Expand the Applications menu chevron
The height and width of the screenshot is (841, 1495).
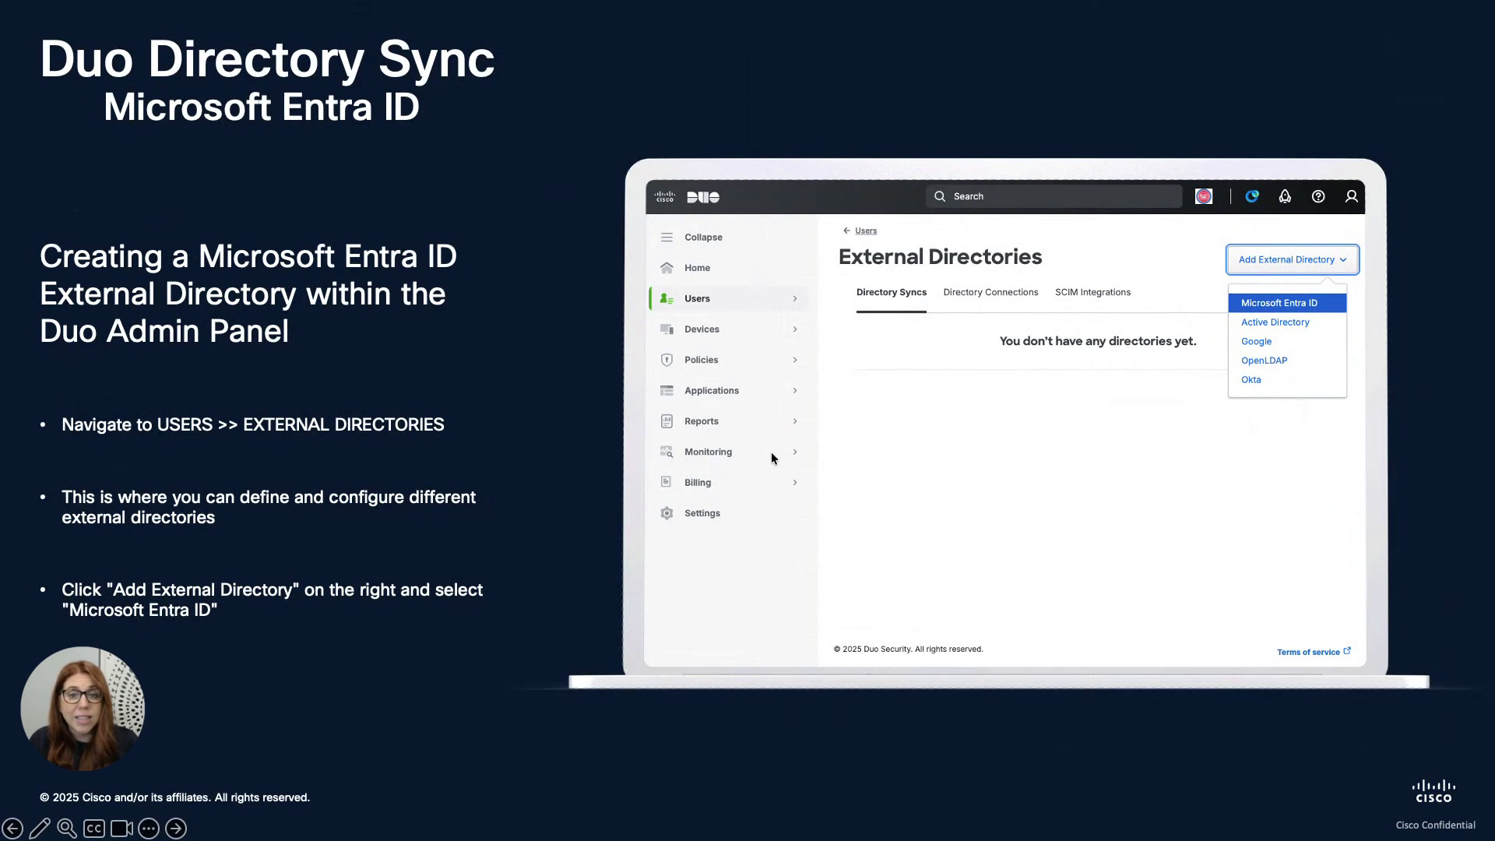[x=795, y=391]
